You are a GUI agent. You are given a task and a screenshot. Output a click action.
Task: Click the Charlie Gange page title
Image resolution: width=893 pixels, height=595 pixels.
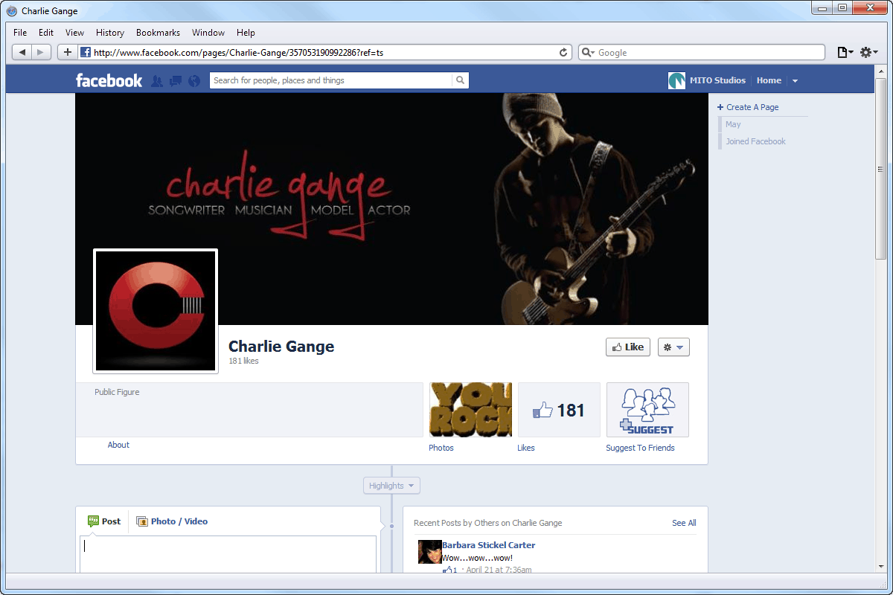(281, 346)
